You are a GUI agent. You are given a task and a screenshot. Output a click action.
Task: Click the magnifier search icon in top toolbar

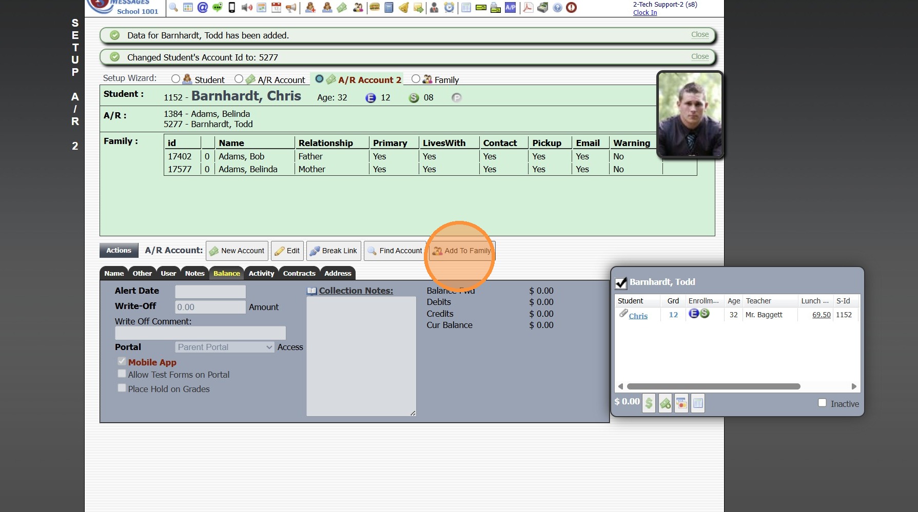(x=173, y=7)
